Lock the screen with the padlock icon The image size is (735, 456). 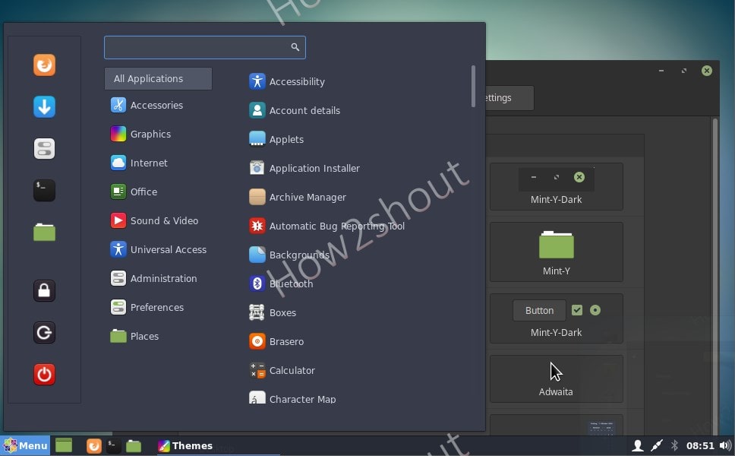point(44,290)
